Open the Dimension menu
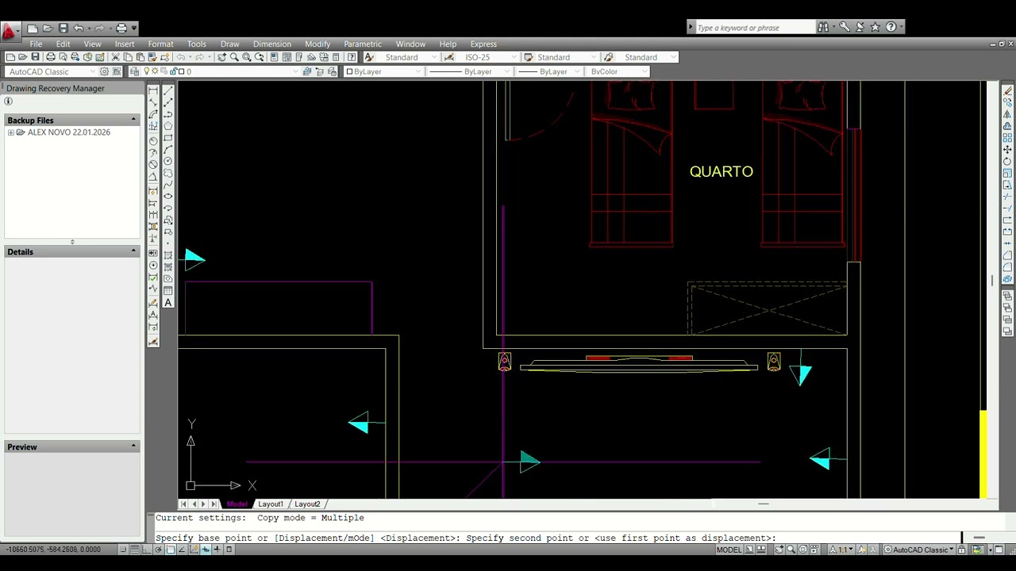Viewport: 1016px width, 571px height. pos(271,44)
